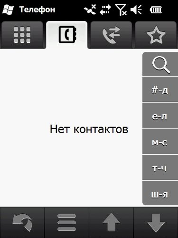Select the contacts phonebook tab
The image size is (178, 238).
(67, 35)
